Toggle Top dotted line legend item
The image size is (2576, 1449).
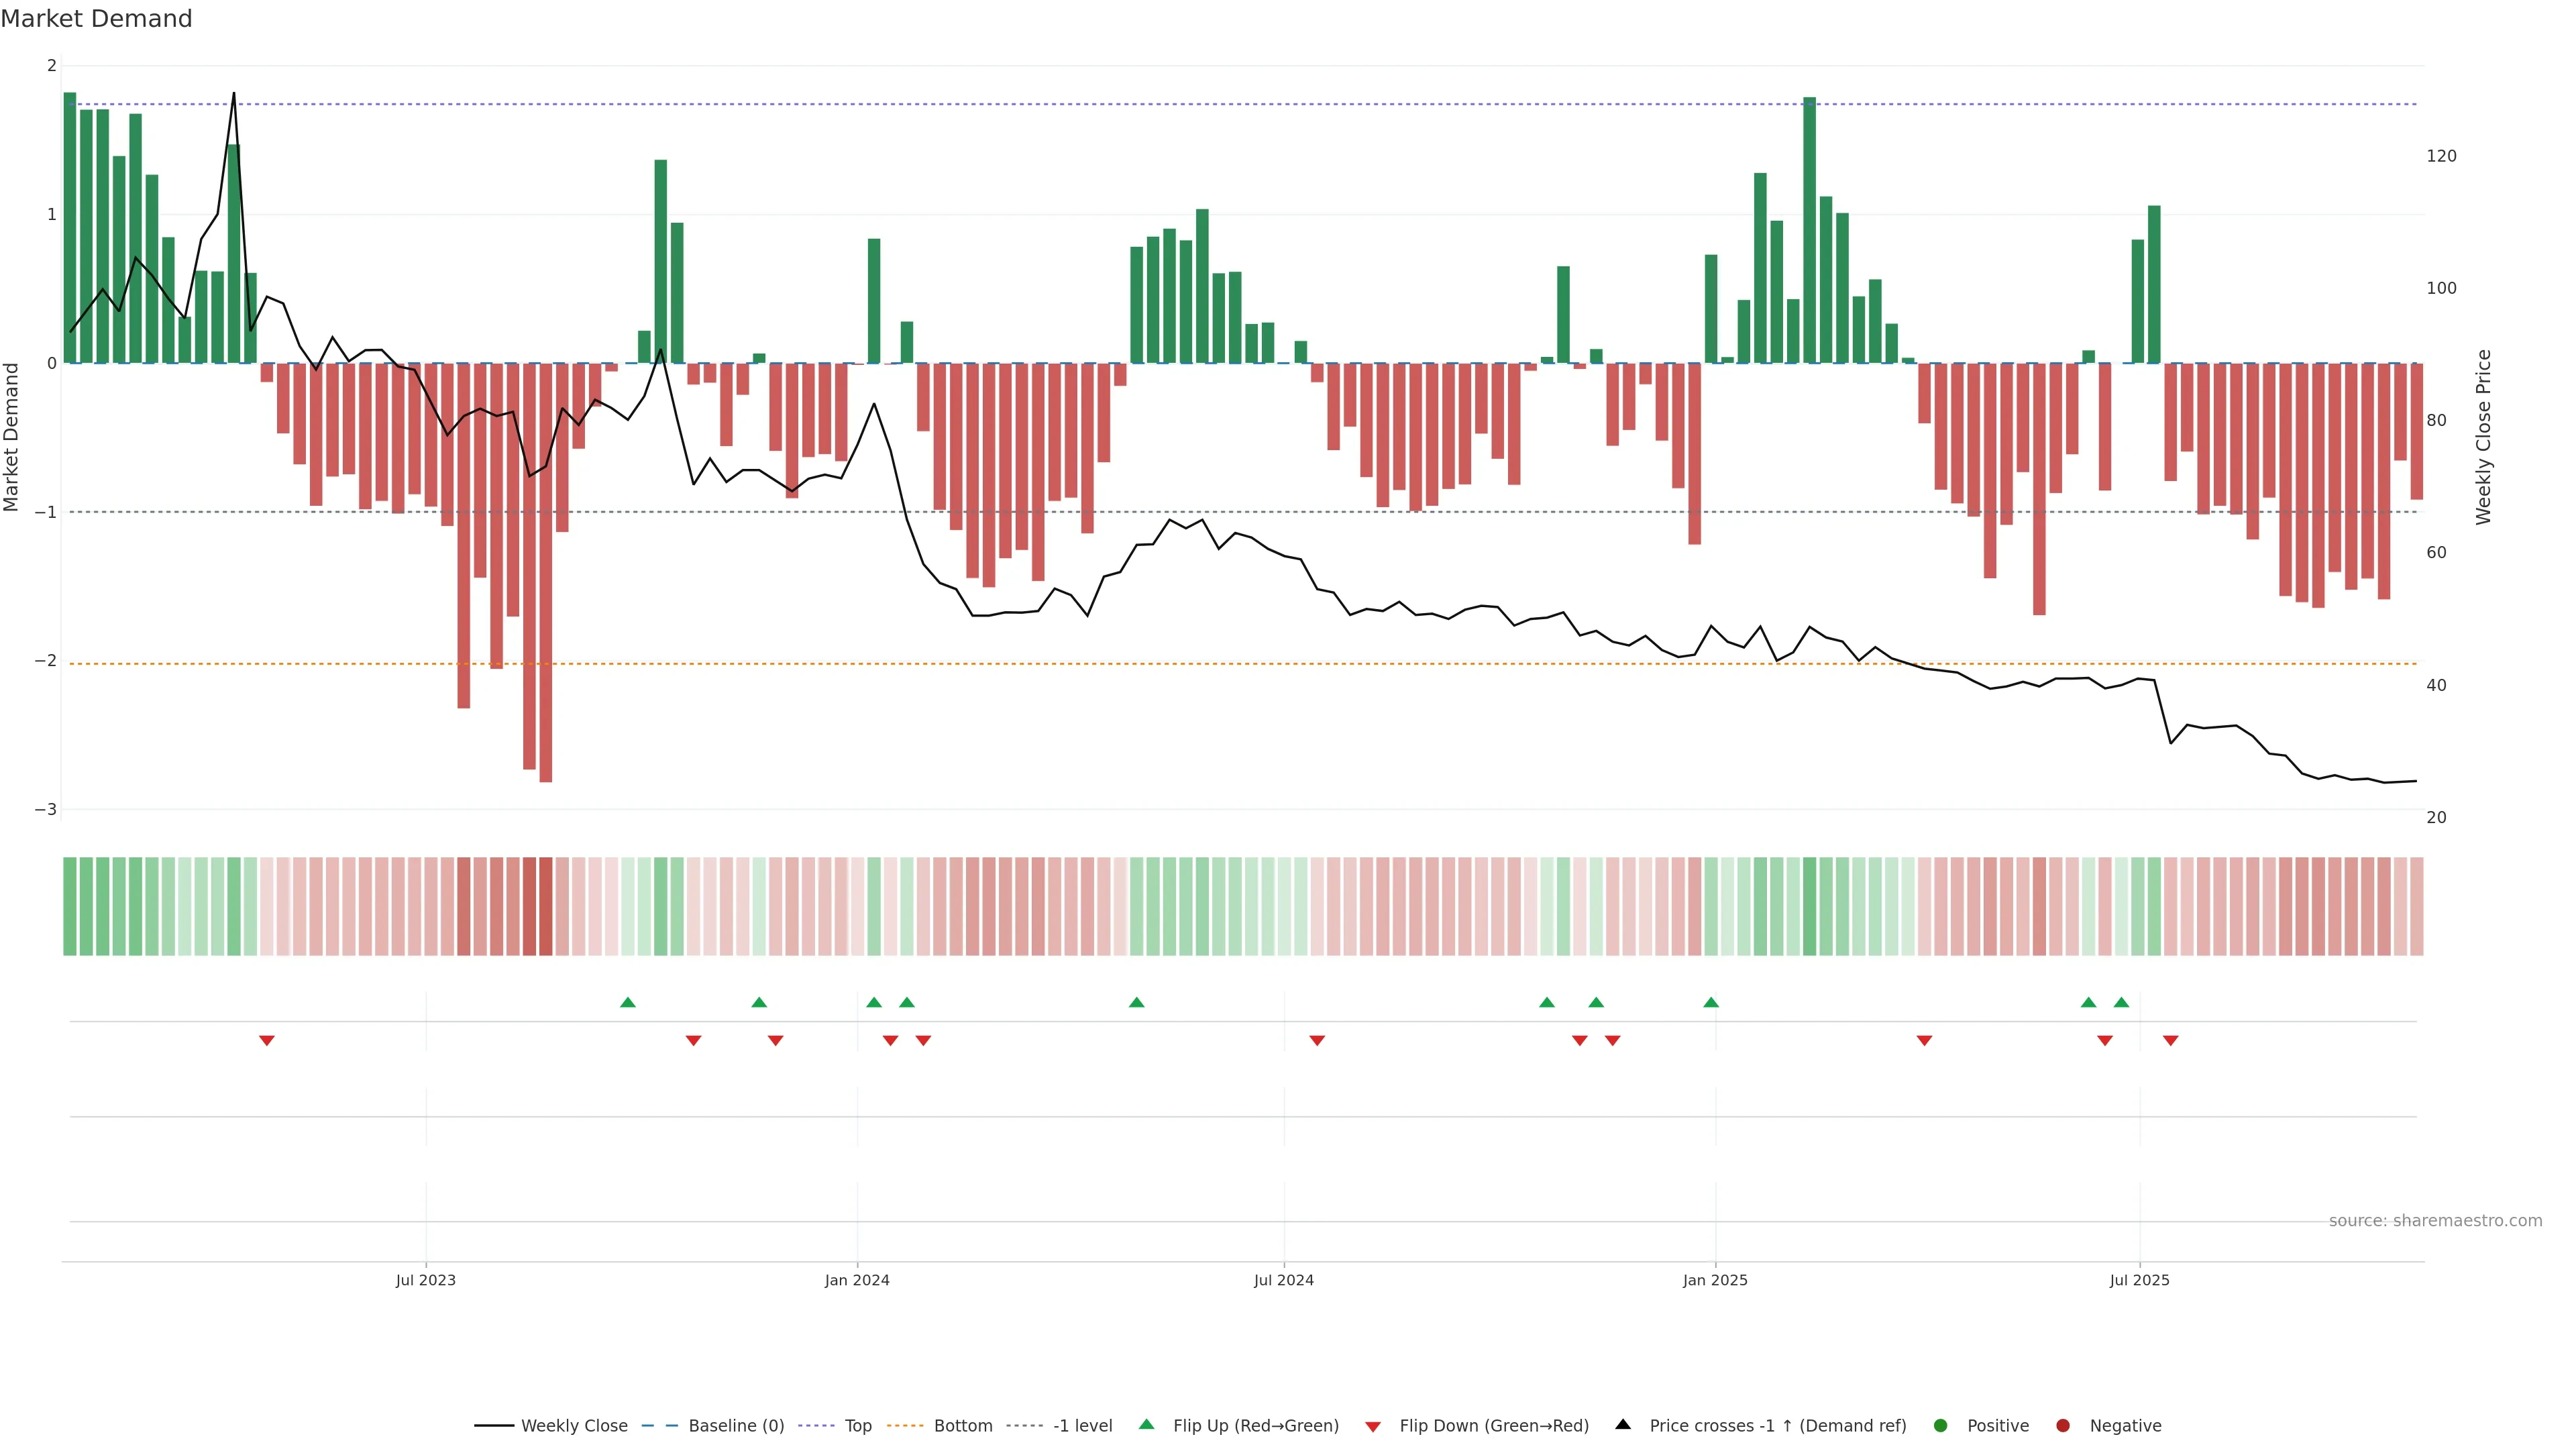[x=857, y=1425]
